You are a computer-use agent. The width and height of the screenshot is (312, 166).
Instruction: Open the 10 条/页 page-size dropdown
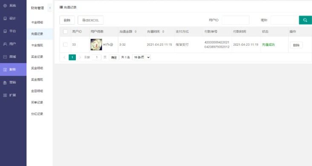141,57
